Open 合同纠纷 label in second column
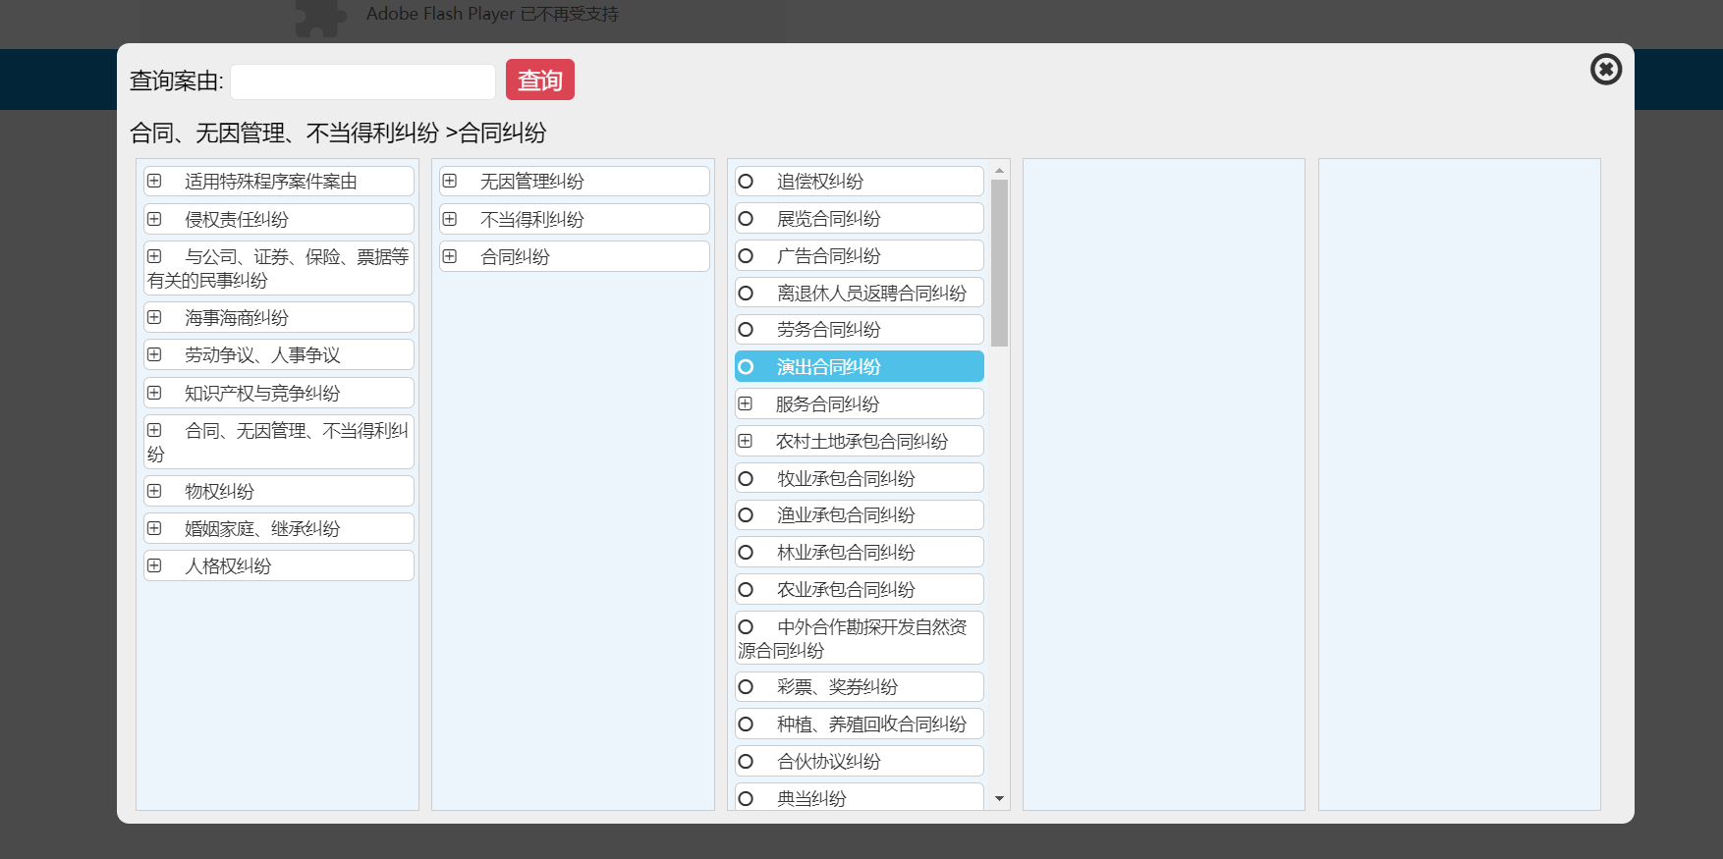The image size is (1723, 859). (515, 257)
